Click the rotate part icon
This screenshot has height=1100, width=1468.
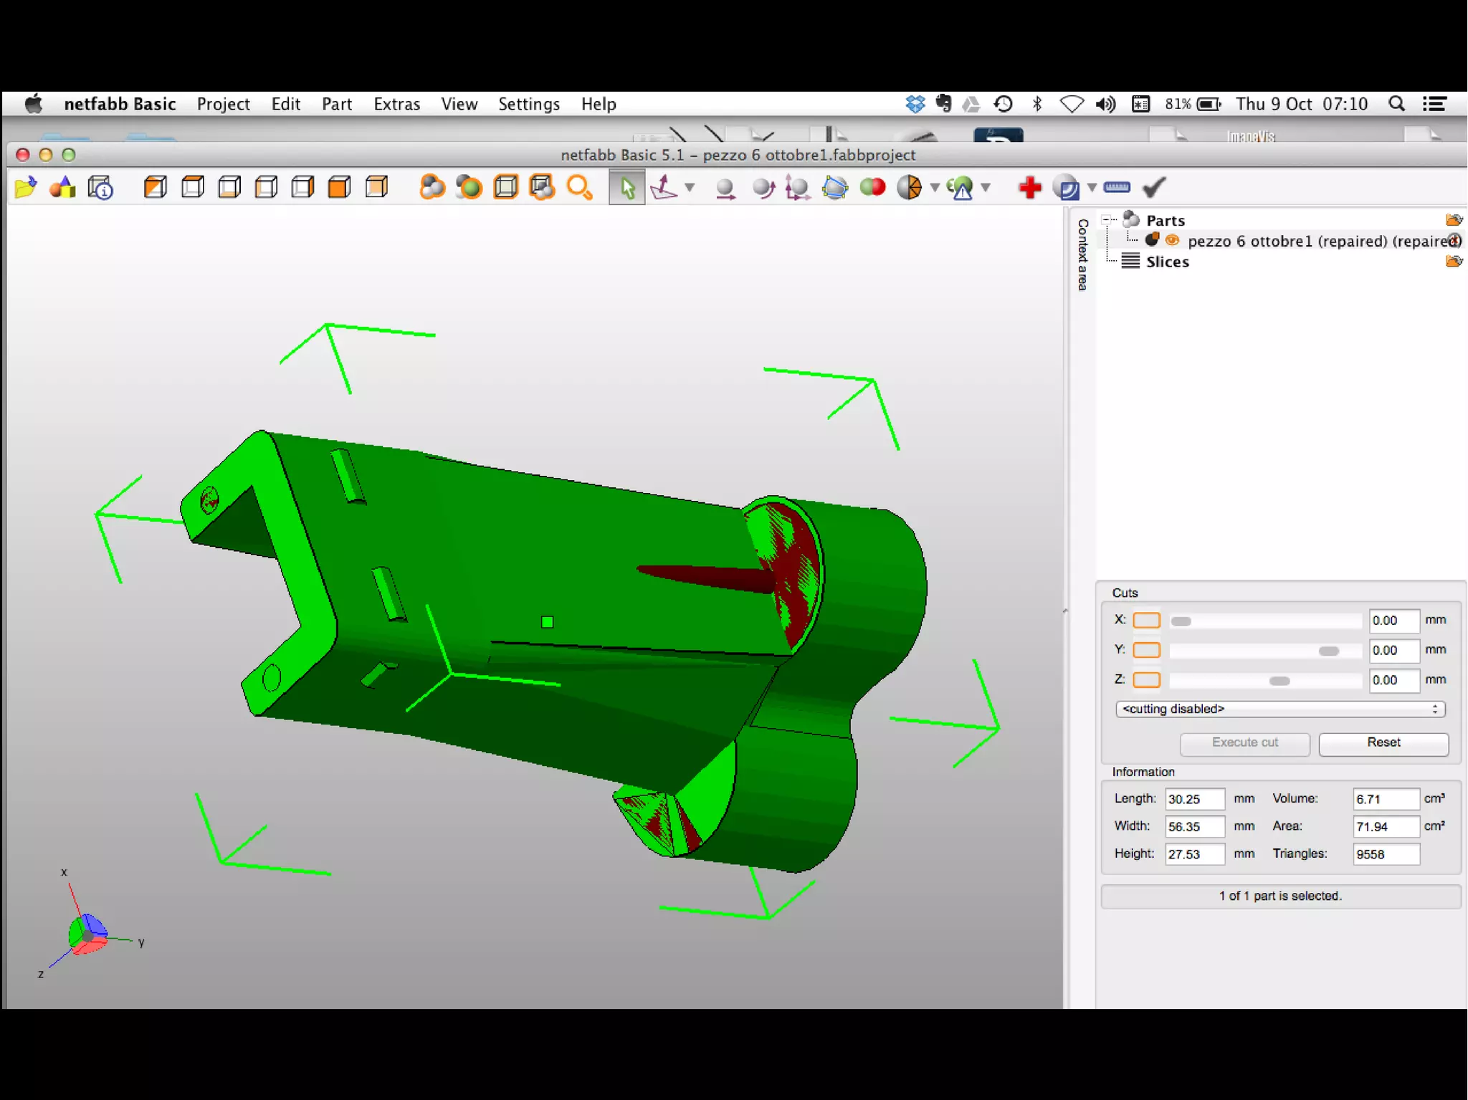[x=763, y=188]
